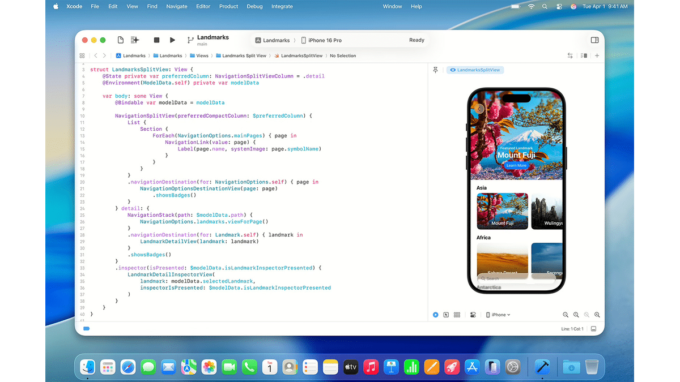Open the Debug menu
The image size is (680, 382).
pos(254,6)
